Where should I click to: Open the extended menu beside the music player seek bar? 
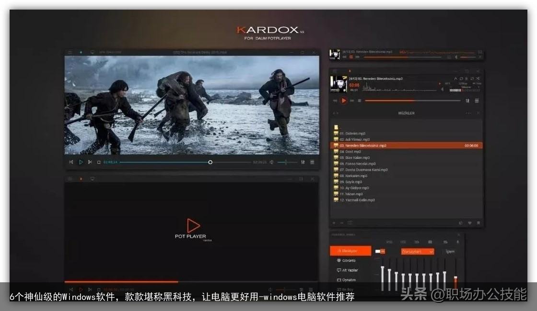pos(477,100)
